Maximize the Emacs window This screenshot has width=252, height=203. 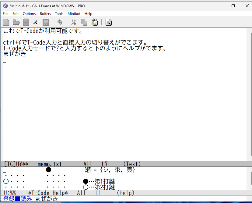pos(233,6)
